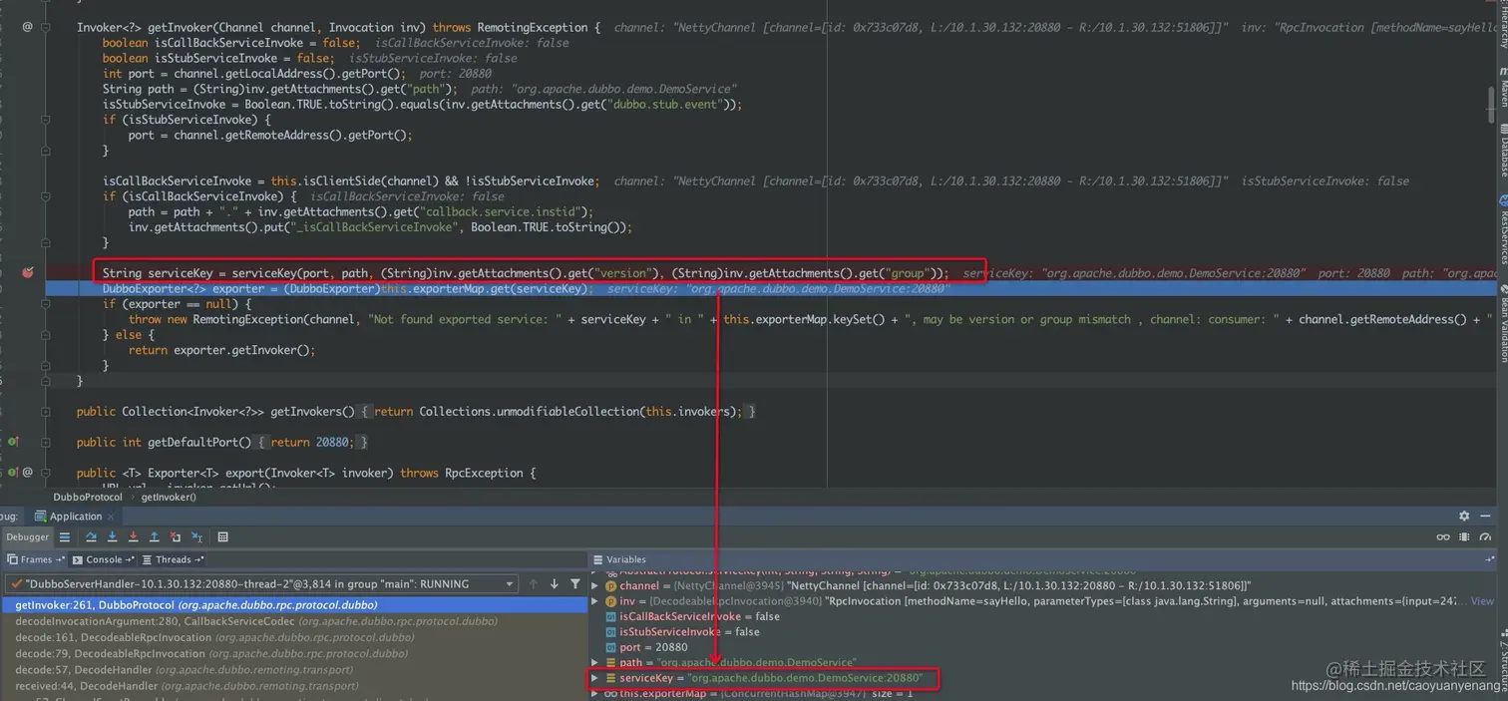Minimize the debug tool window
This screenshot has height=701, width=1508.
[x=1484, y=516]
